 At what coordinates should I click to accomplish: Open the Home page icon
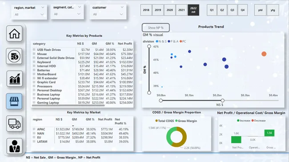[x=14, y=33]
